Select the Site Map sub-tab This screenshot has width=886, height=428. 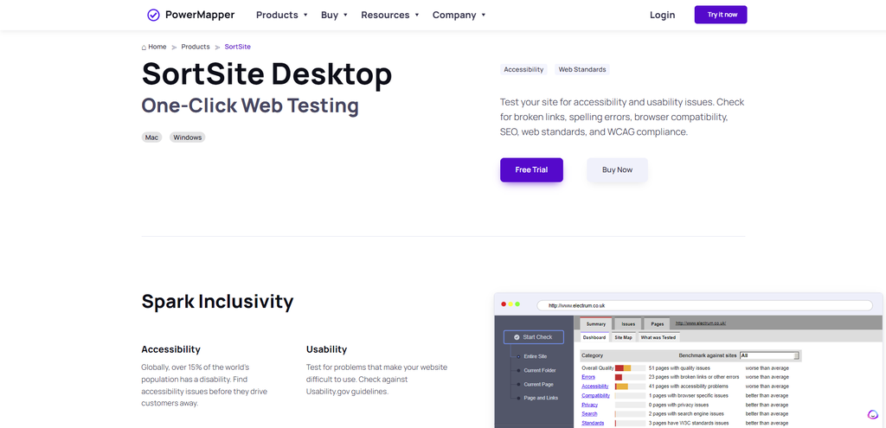[x=623, y=338]
